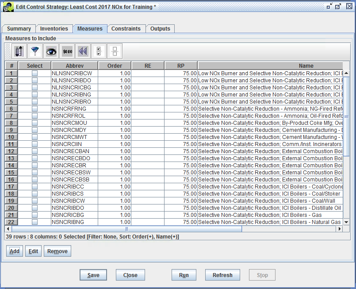Open the sort columns dialog
The height and width of the screenshot is (289, 356).
click(18, 51)
